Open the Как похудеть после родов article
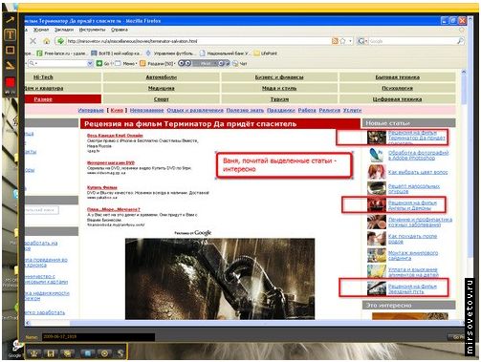 (412, 239)
